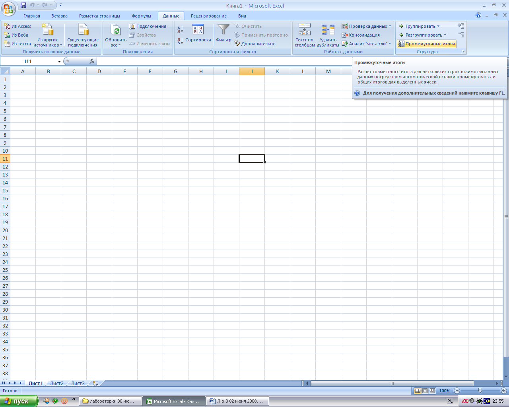509x407 pixels.
Task: Click Скрыть детали icon in Структура
Action: (x=460, y=35)
